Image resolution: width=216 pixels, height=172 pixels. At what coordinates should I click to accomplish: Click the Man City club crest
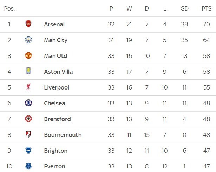point(28,40)
